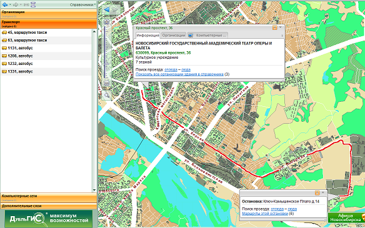The width and height of the screenshot is (365, 228).
Task: Click the ДубльГИС максимум возможностей banner
Action: [49, 219]
